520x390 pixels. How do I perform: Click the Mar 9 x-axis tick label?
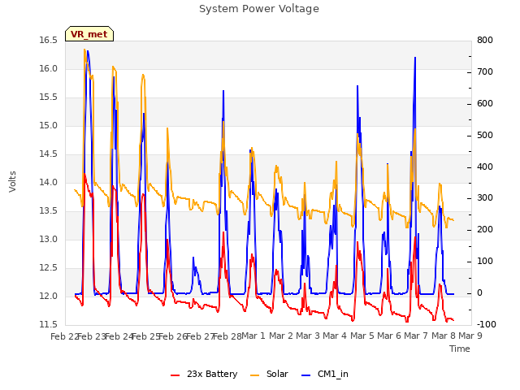tap(470, 336)
